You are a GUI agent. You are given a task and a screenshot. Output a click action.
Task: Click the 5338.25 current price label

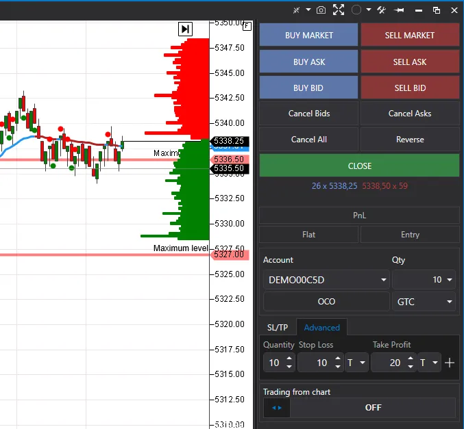point(229,141)
